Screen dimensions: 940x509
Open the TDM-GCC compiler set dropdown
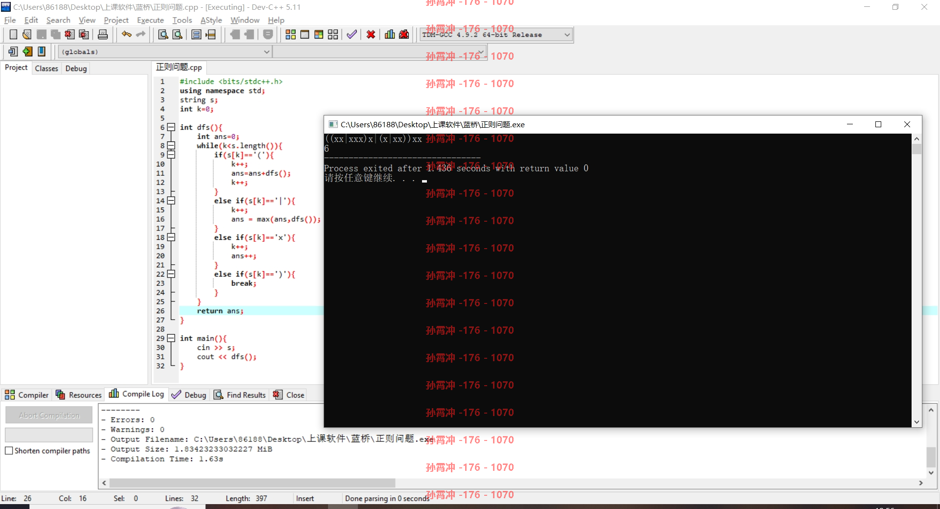(x=566, y=35)
